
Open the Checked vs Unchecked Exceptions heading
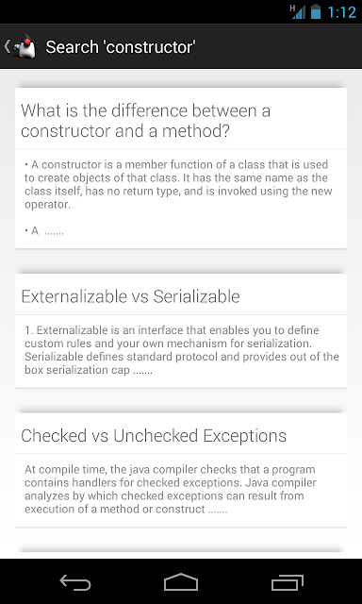(154, 436)
